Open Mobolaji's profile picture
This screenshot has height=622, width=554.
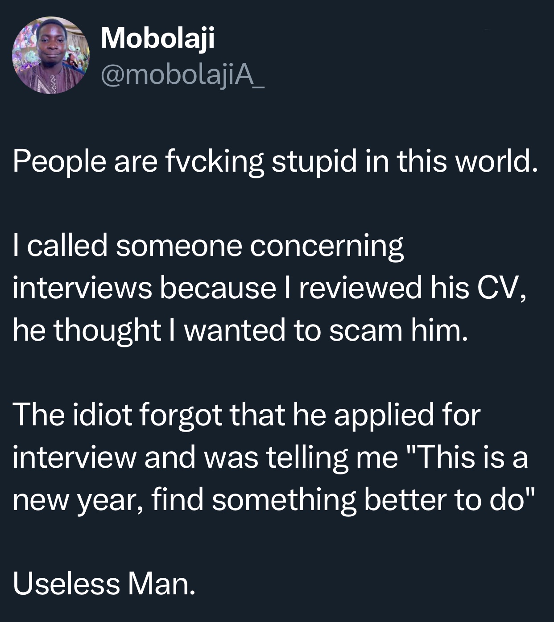click(x=50, y=55)
